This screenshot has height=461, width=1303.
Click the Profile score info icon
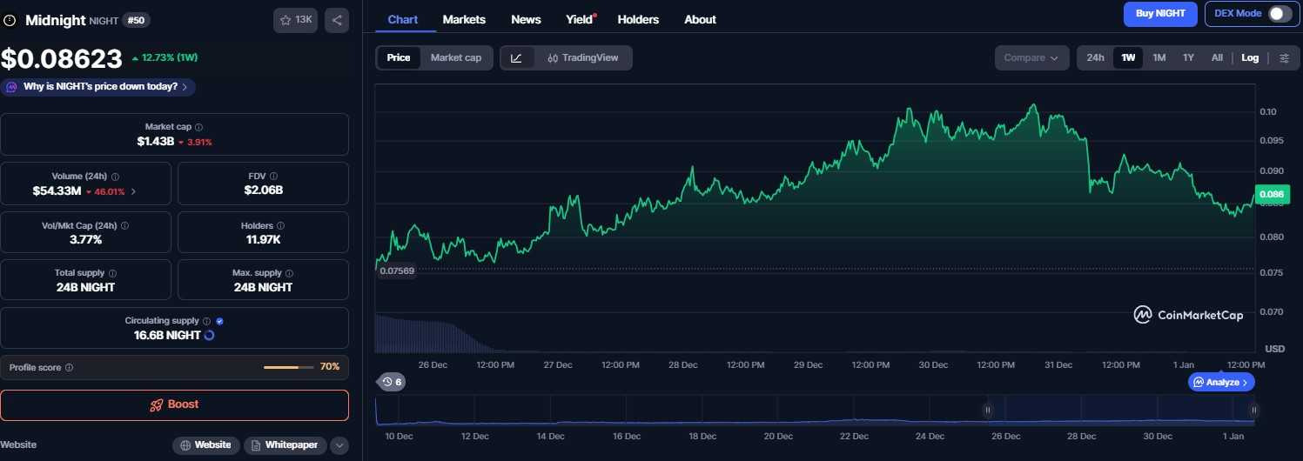coord(70,368)
